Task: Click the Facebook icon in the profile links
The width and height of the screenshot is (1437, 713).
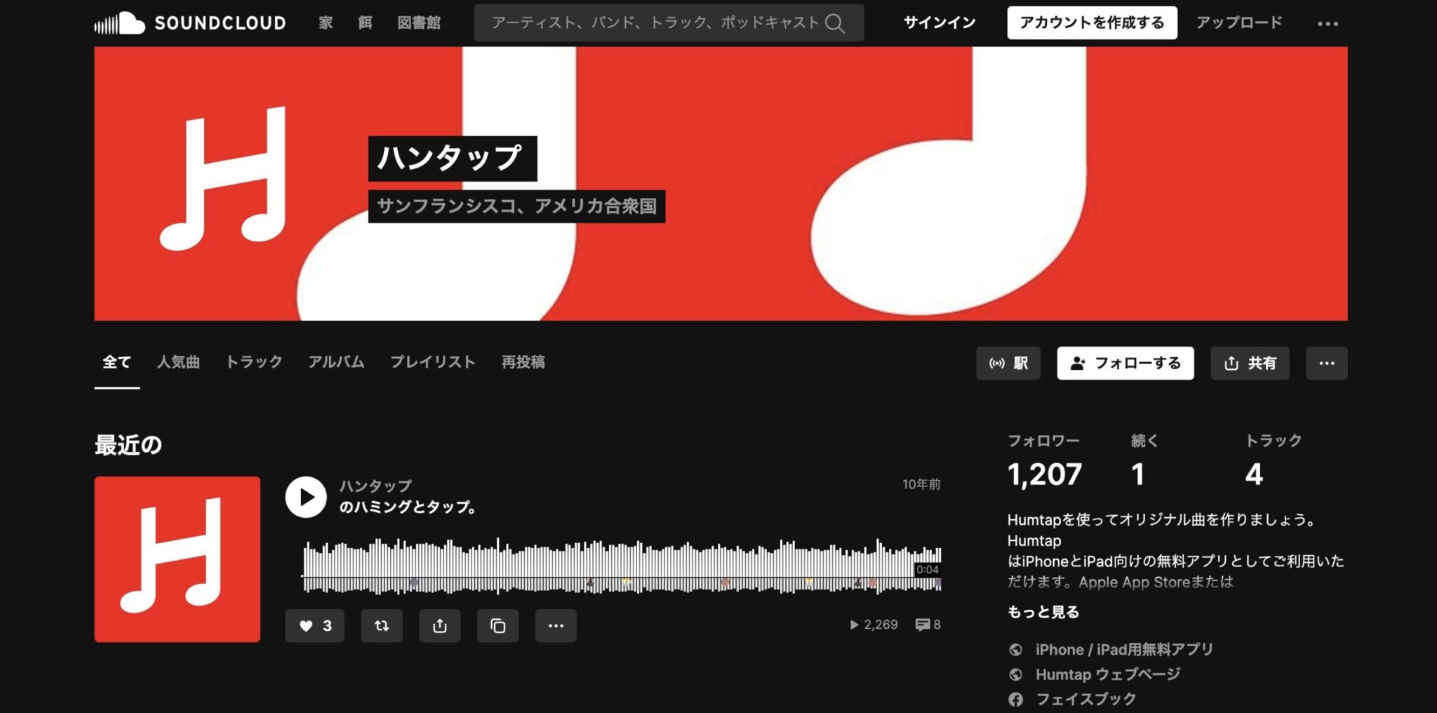Action: point(1015,698)
